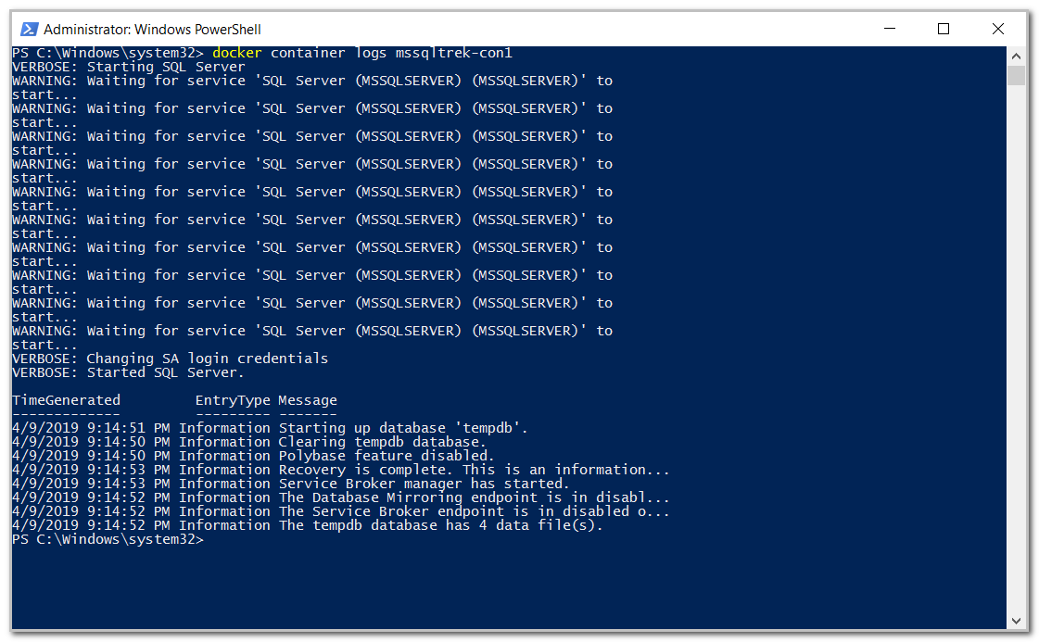Click the scrollbar thumb at the top

coord(1015,74)
